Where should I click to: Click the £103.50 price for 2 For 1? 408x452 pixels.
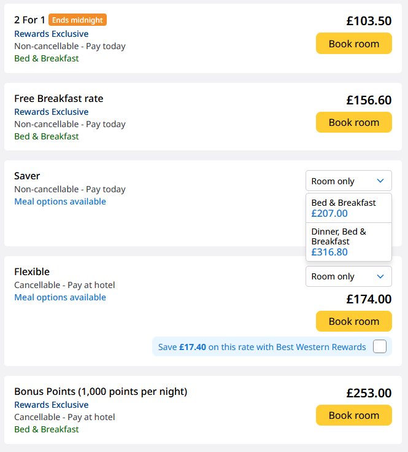coord(368,21)
